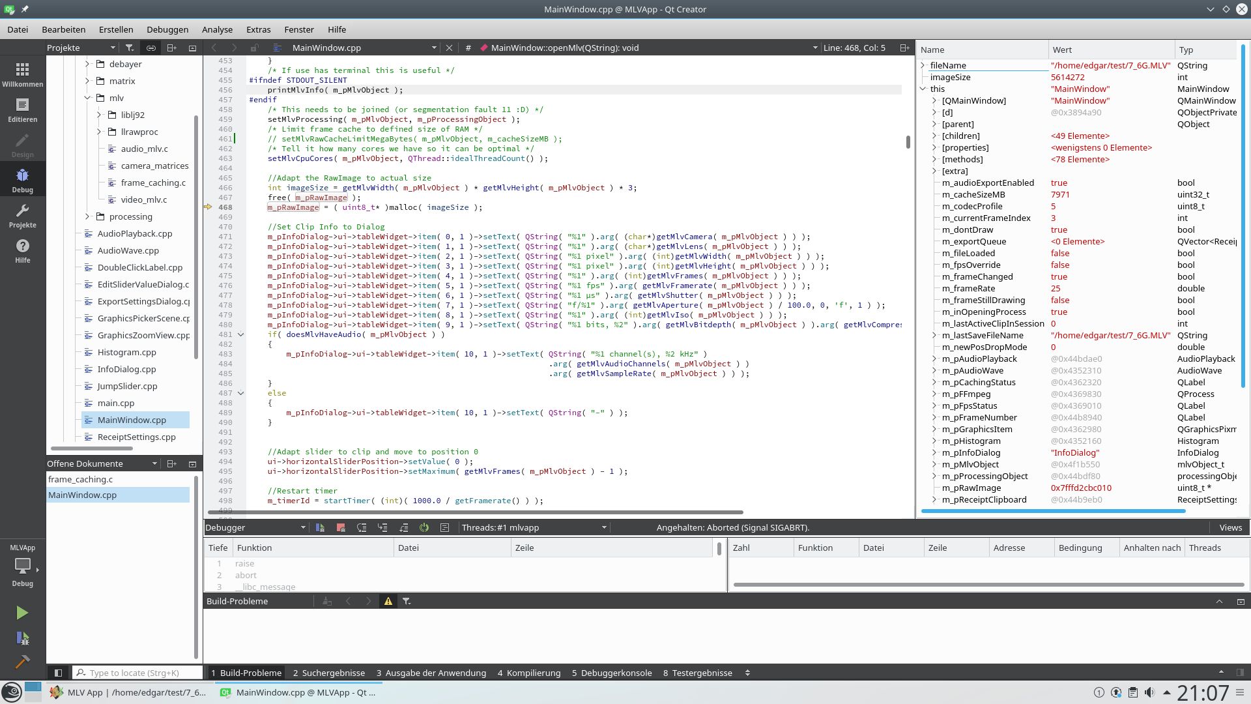Click the Step Into debugger icon
Screen dimensions: 1251x704
(x=382, y=528)
